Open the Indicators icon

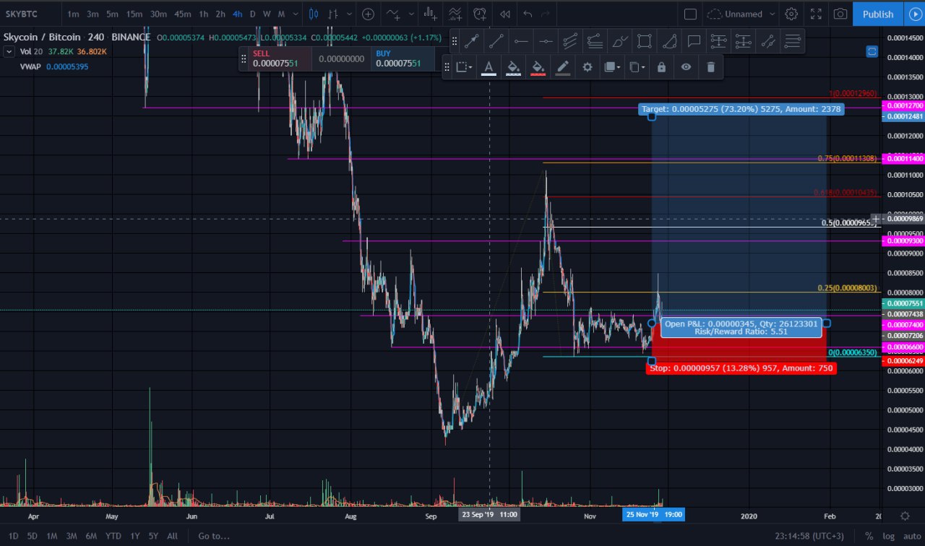pos(393,14)
